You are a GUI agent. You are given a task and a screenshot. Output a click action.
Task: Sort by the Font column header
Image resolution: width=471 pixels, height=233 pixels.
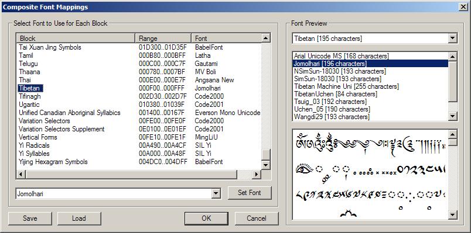[227, 39]
